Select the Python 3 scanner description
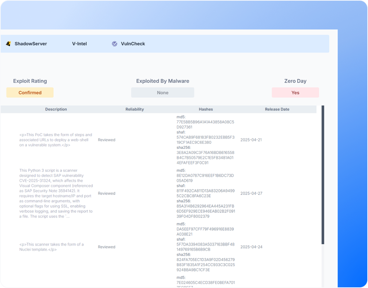Viewport: 368px width, 288px height. (56, 193)
